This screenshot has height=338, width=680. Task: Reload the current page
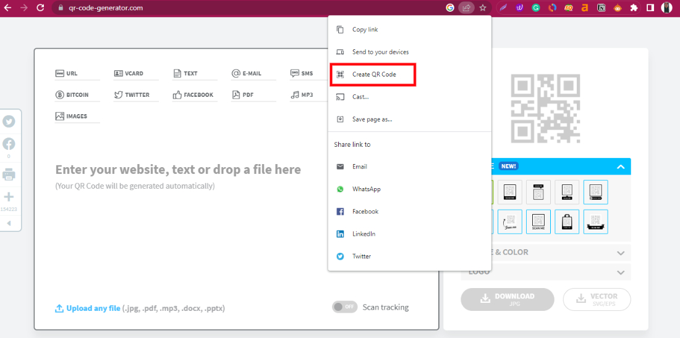pyautogui.click(x=40, y=8)
